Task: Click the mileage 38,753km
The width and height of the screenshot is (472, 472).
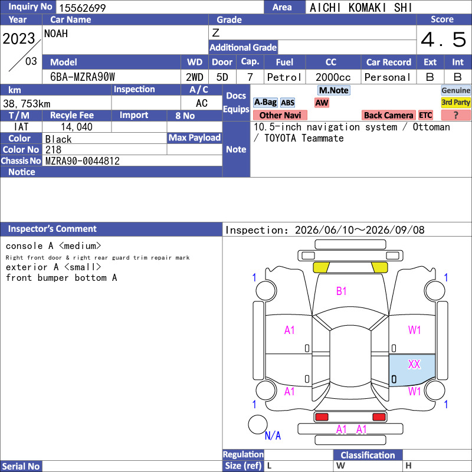Action: (x=27, y=104)
